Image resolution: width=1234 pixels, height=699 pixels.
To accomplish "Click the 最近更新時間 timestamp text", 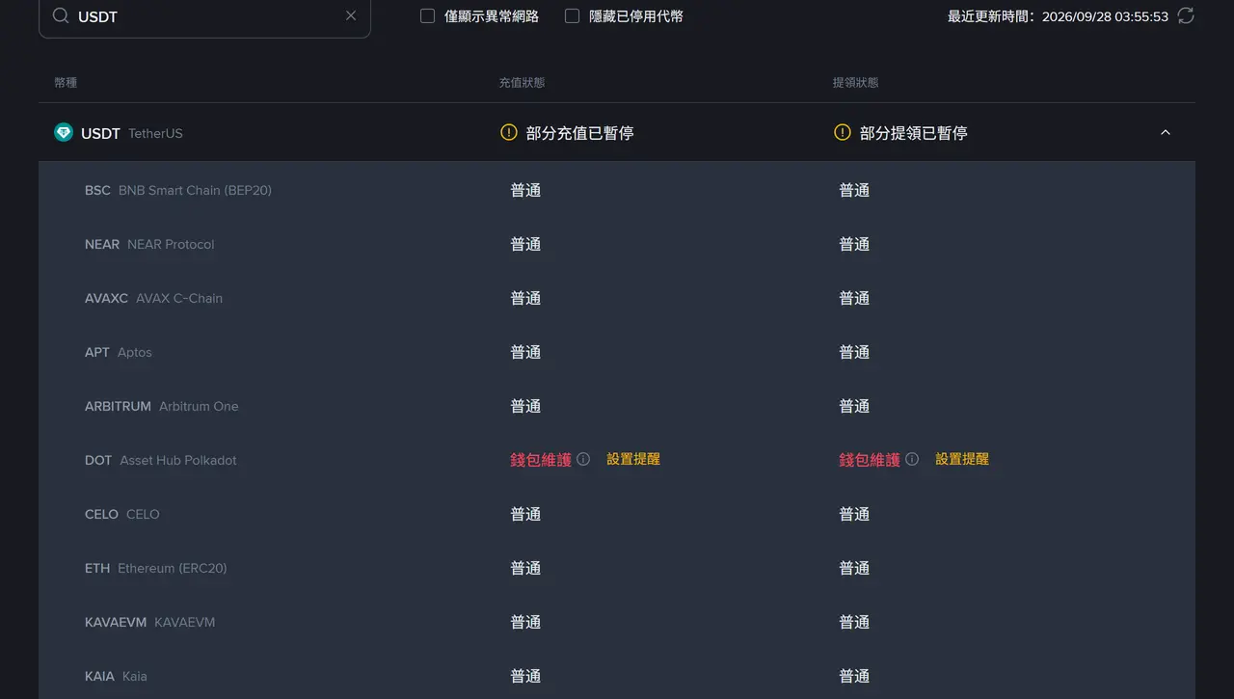I will point(1058,16).
